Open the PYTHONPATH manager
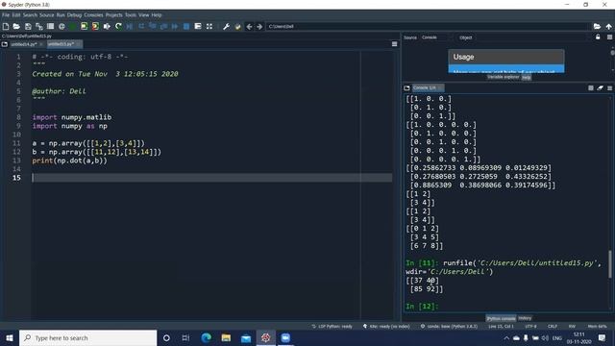Image resolution: width=615 pixels, height=346 pixels. coord(237,26)
